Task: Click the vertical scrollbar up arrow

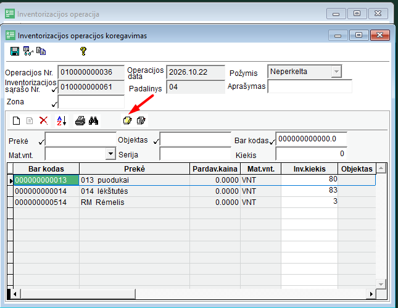Action: 381,168
